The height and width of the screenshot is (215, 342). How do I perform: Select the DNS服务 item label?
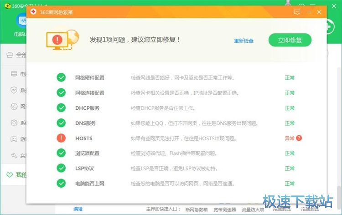pyautogui.click(x=86, y=123)
